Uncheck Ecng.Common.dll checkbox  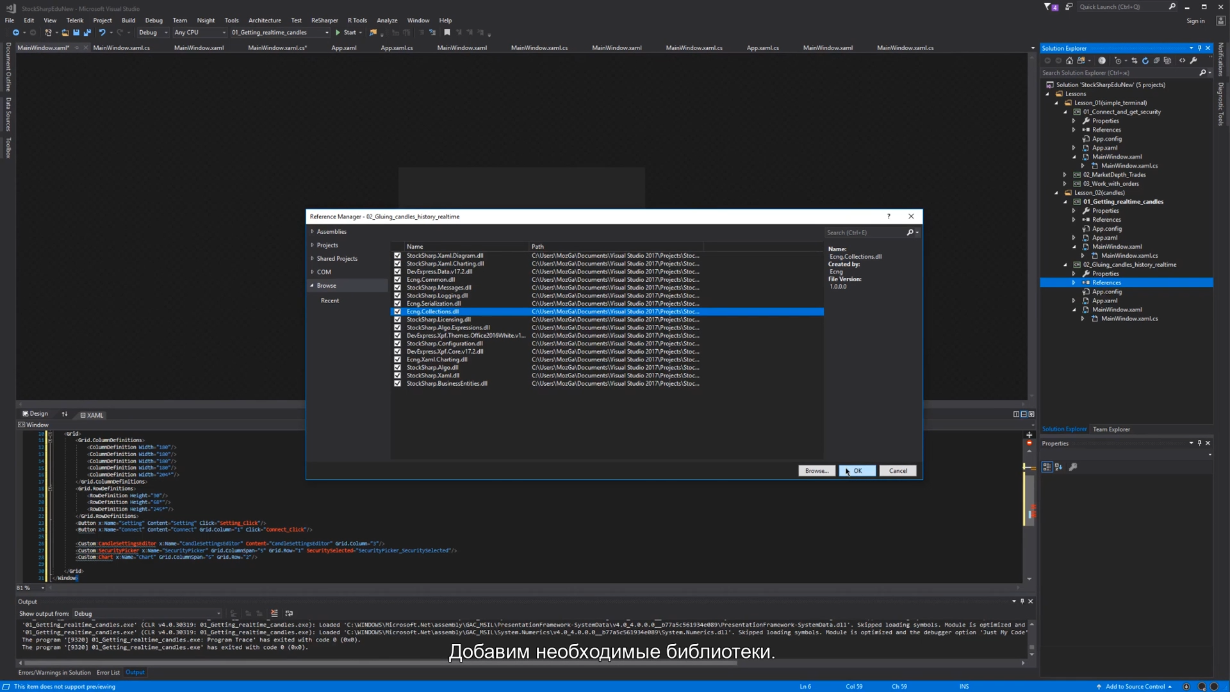pos(397,280)
